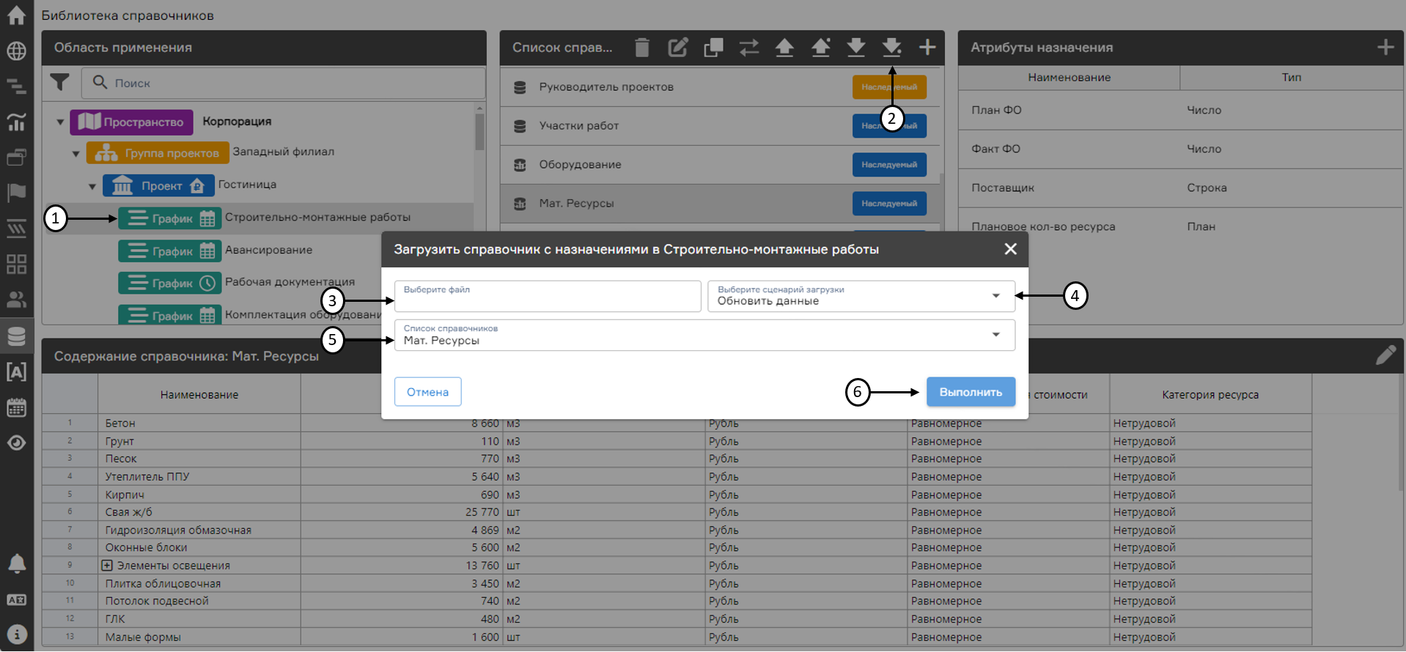Select Оборудование directory
Image resolution: width=1406 pixels, height=652 pixels.
[580, 164]
